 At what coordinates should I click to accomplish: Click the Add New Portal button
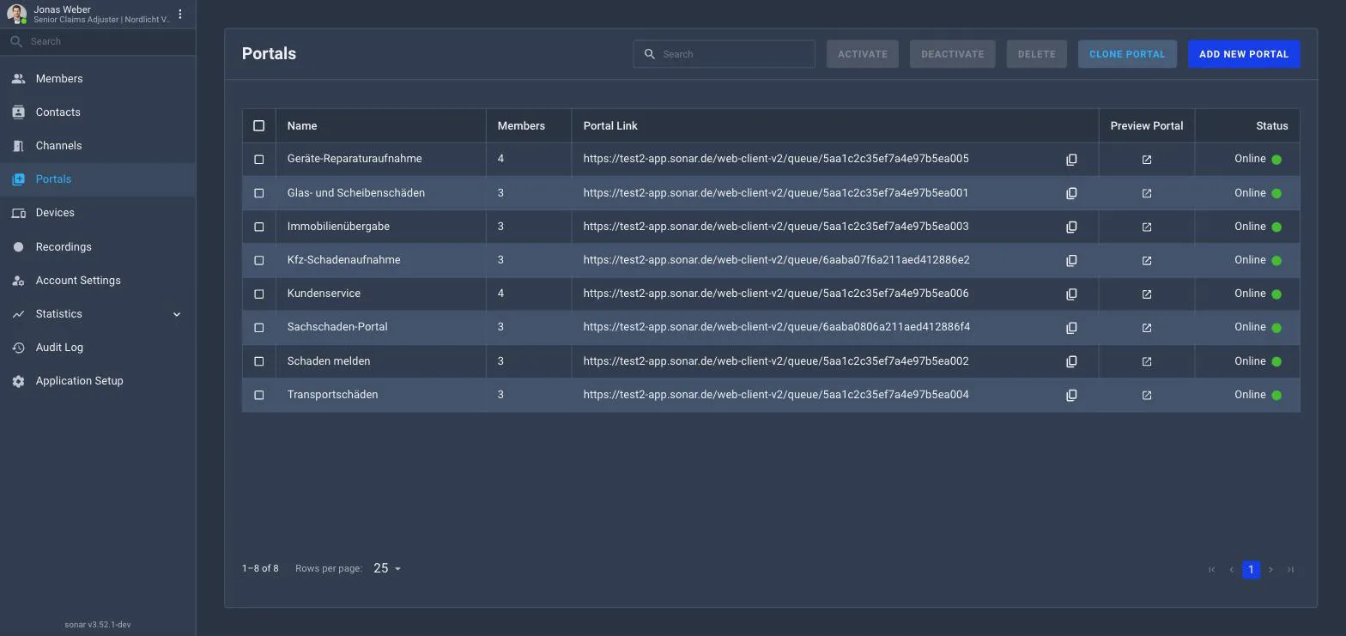(1244, 54)
